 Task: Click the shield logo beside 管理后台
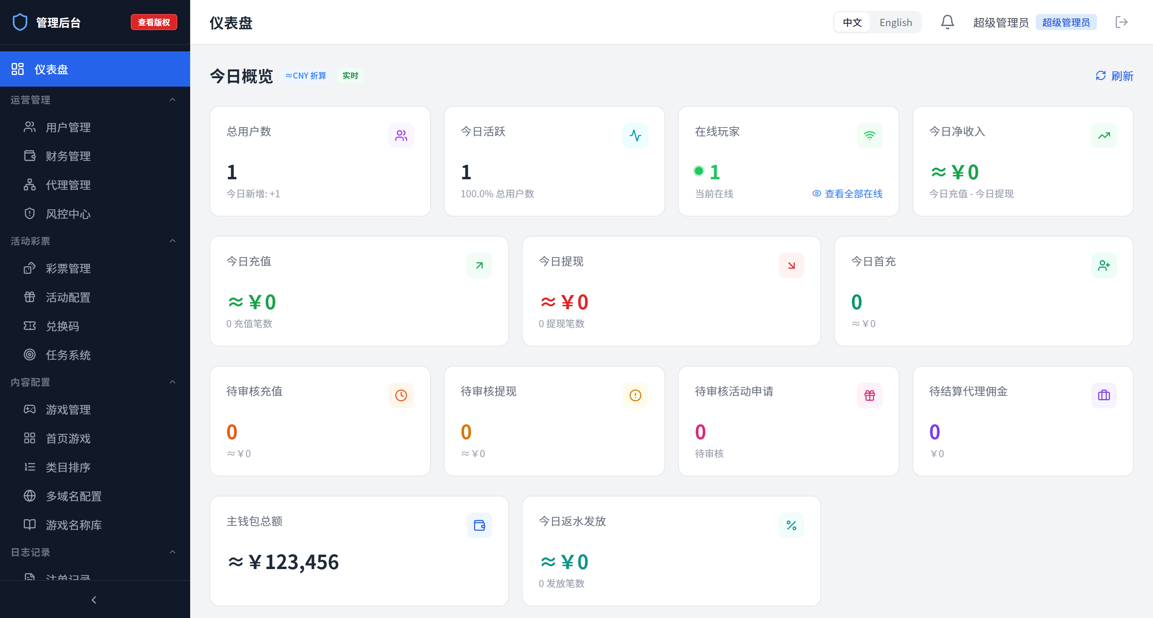(x=20, y=22)
